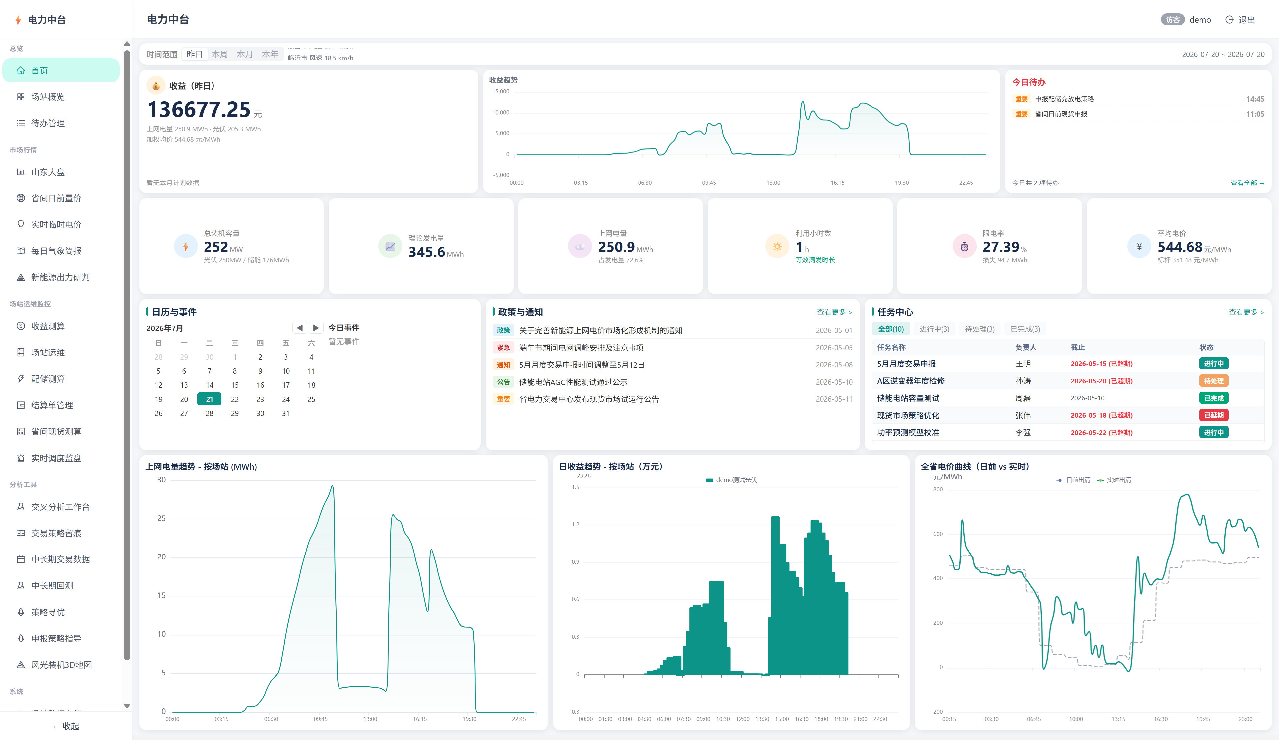Click the 总装机容量 lightning icon
This screenshot has height=740, width=1279.
[x=186, y=247]
